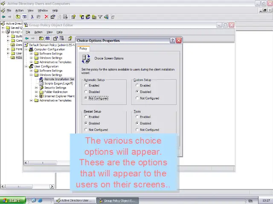This screenshot has width=273, height=204.
Task: Click Cut scissors icon in Active Directory toolbar
Action: [x=32, y=17]
